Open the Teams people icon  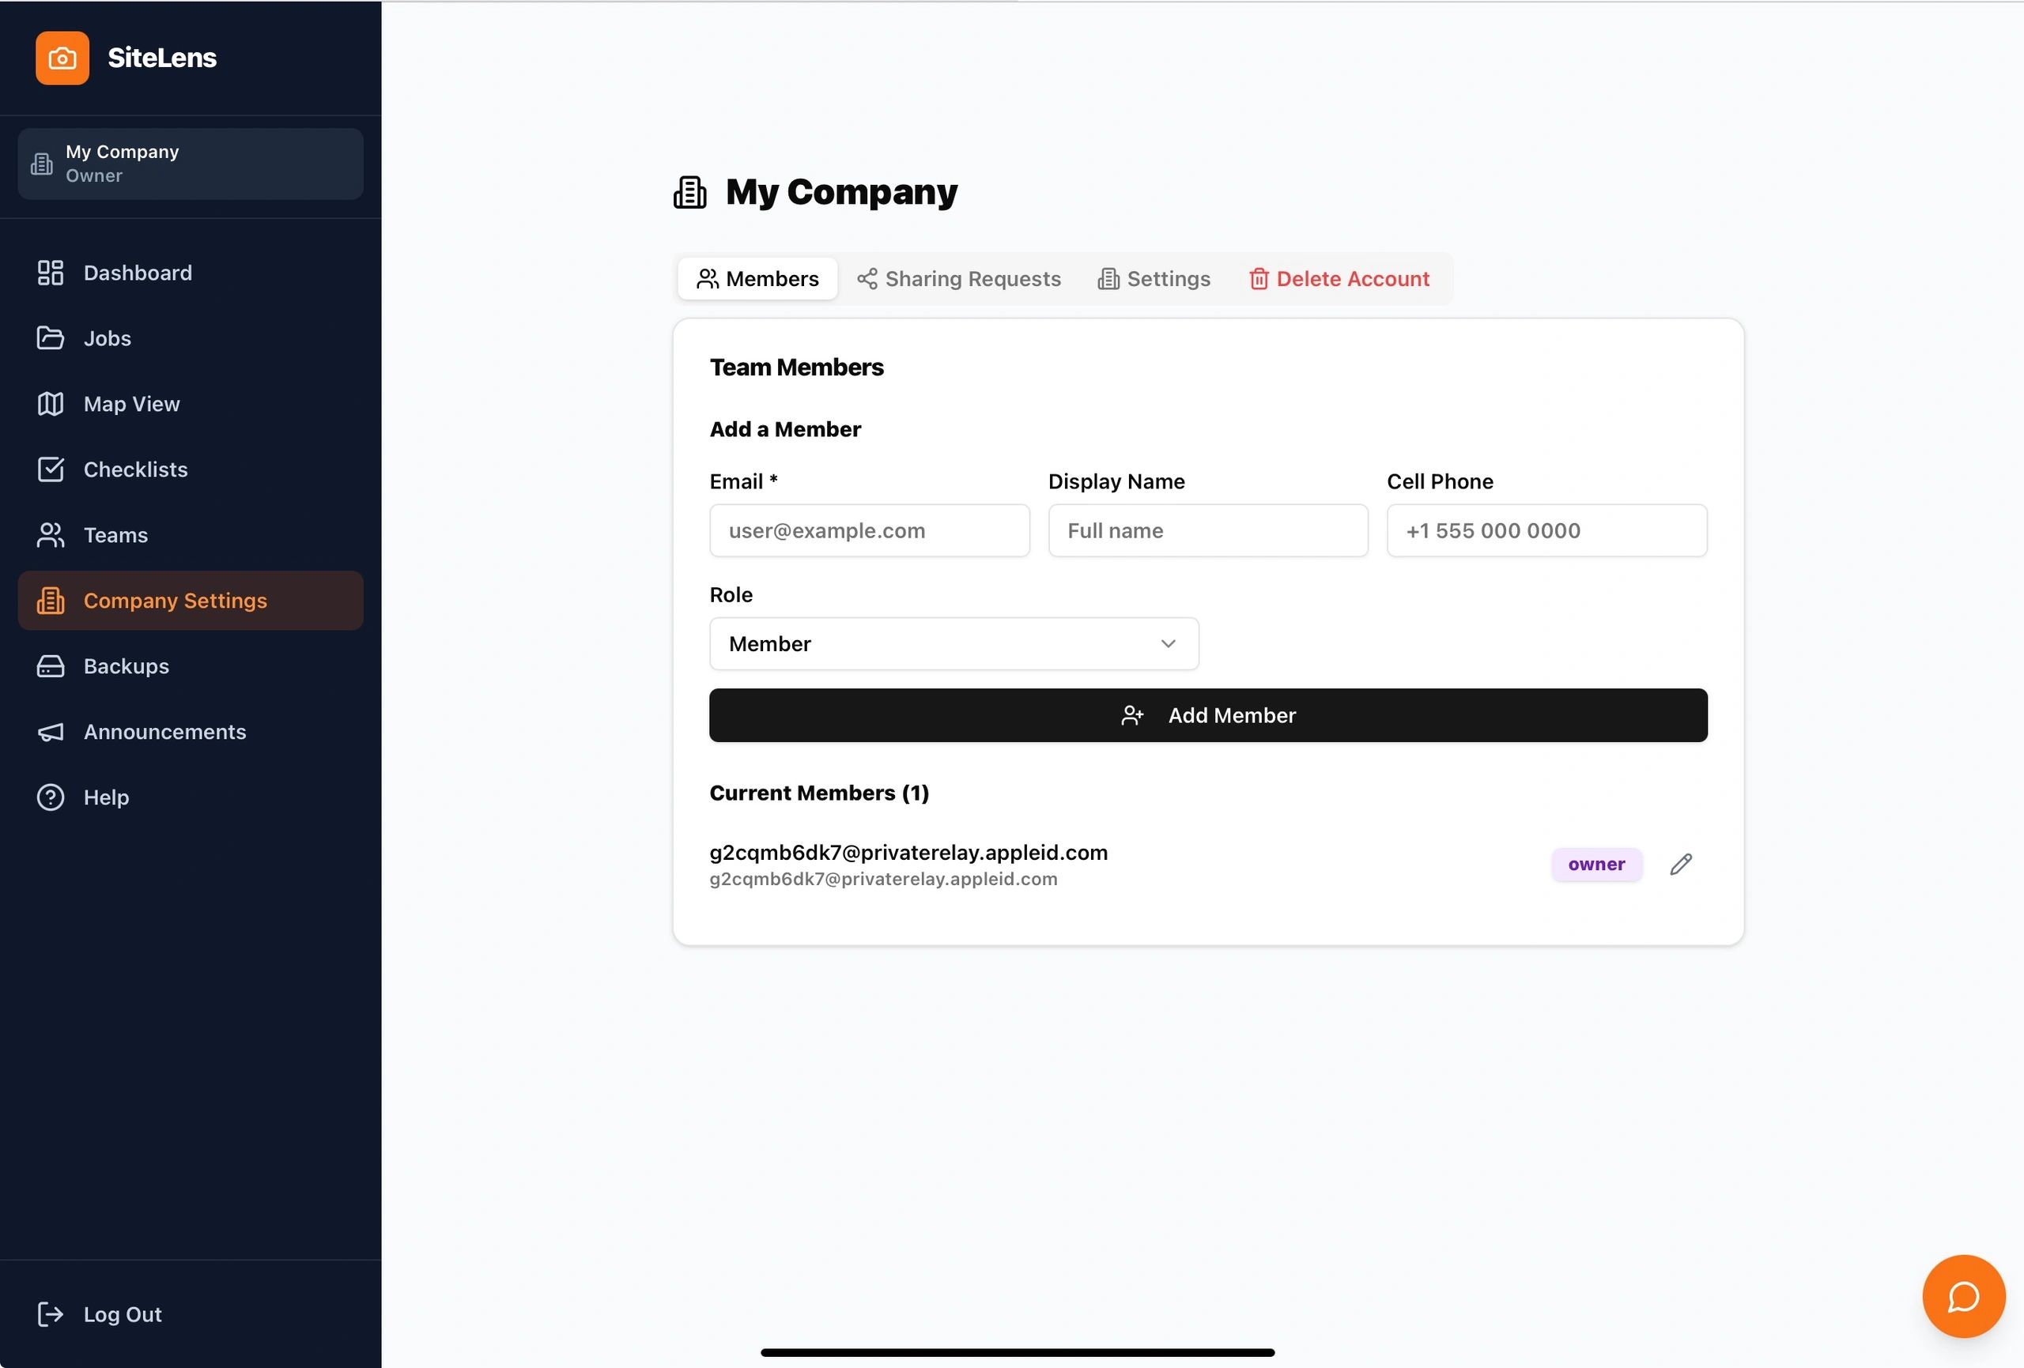click(x=51, y=535)
